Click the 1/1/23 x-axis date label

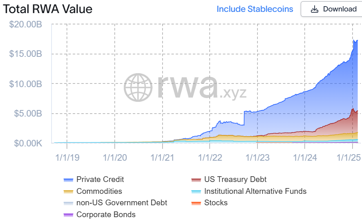point(257,157)
